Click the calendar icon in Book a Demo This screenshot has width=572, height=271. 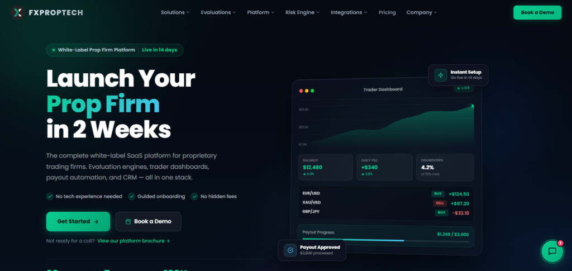pyautogui.click(x=128, y=221)
